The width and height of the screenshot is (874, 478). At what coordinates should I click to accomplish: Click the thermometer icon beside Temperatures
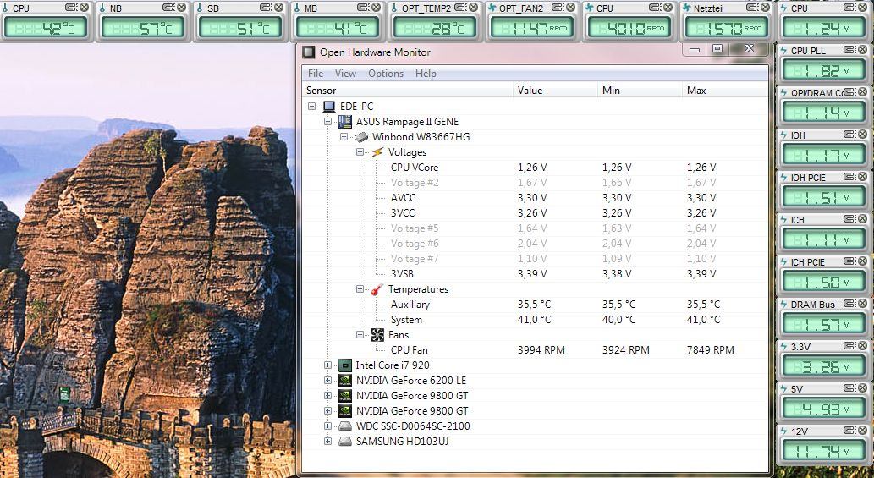click(x=377, y=289)
